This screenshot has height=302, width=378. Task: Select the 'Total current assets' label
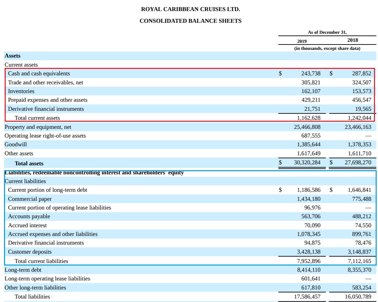coord(37,118)
